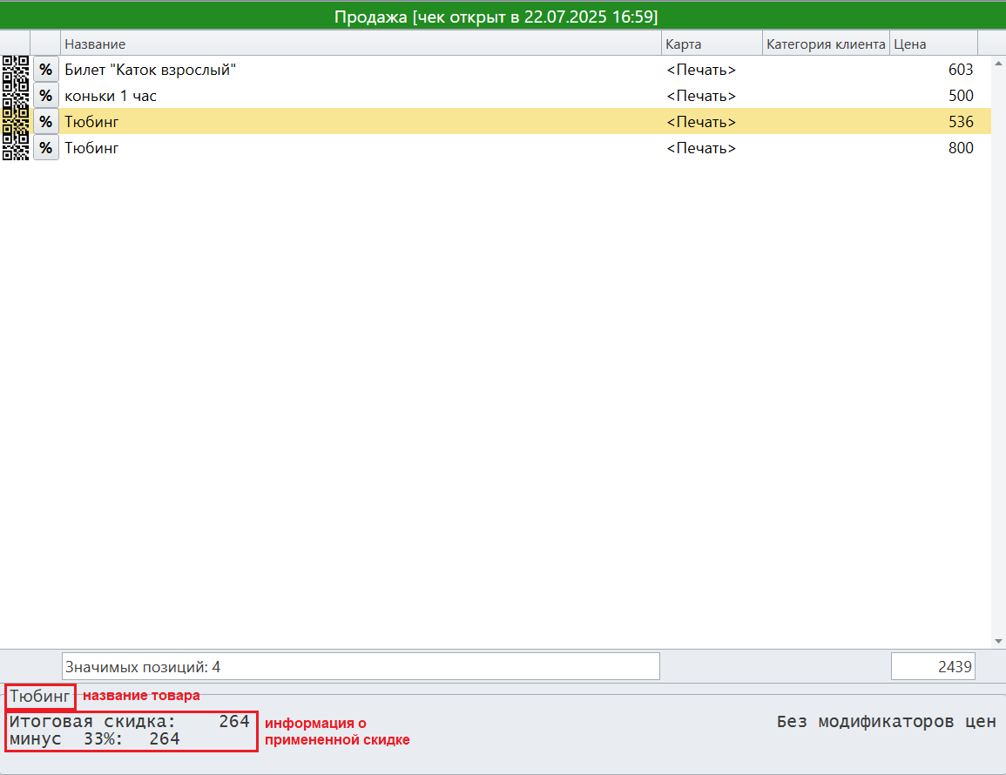The width and height of the screenshot is (1006, 775).
Task: Open discount % button for Билет "Каток взрослый"
Action: [x=45, y=70]
